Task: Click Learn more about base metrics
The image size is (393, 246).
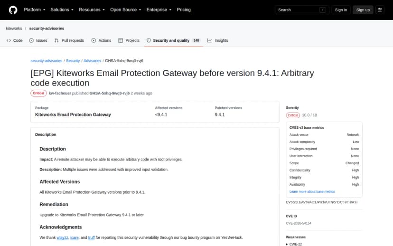Action: point(312,191)
